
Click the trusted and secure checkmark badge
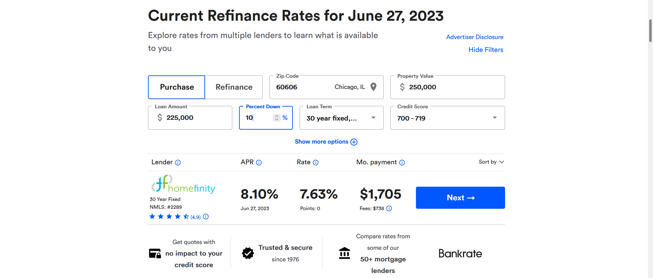(x=248, y=253)
